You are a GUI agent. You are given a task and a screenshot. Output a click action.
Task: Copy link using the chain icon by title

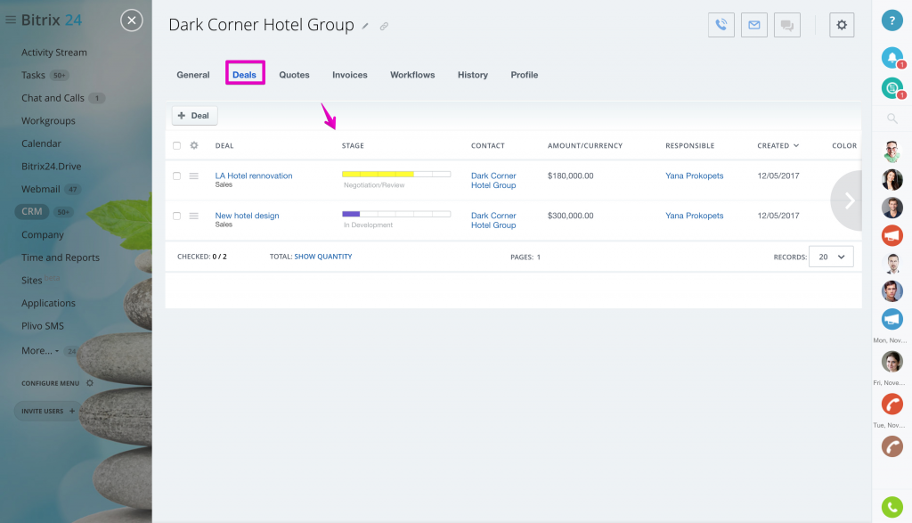(384, 26)
